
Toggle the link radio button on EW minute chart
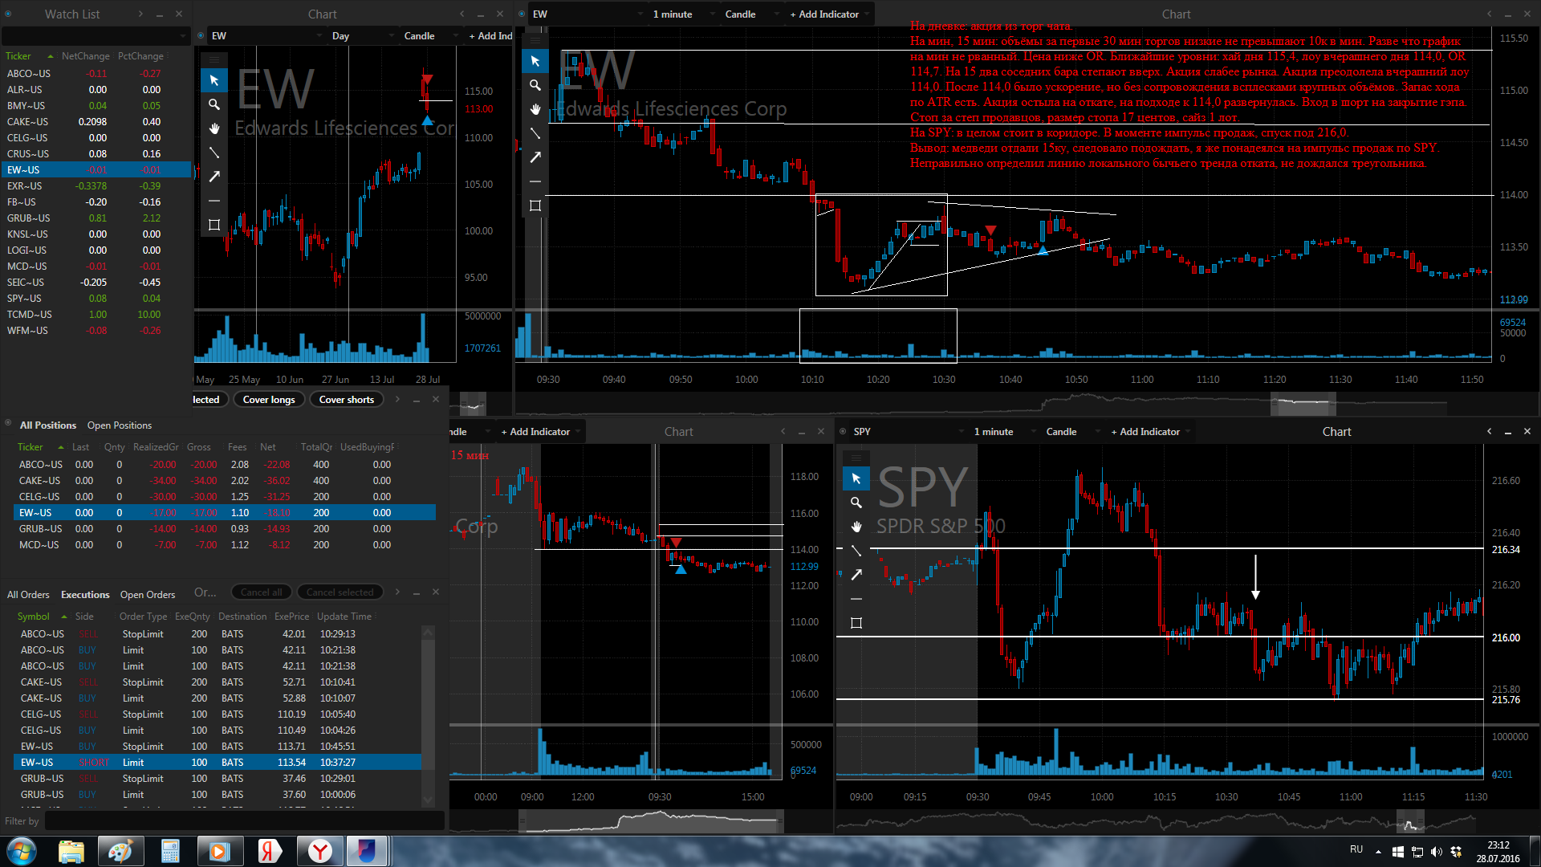tap(522, 14)
